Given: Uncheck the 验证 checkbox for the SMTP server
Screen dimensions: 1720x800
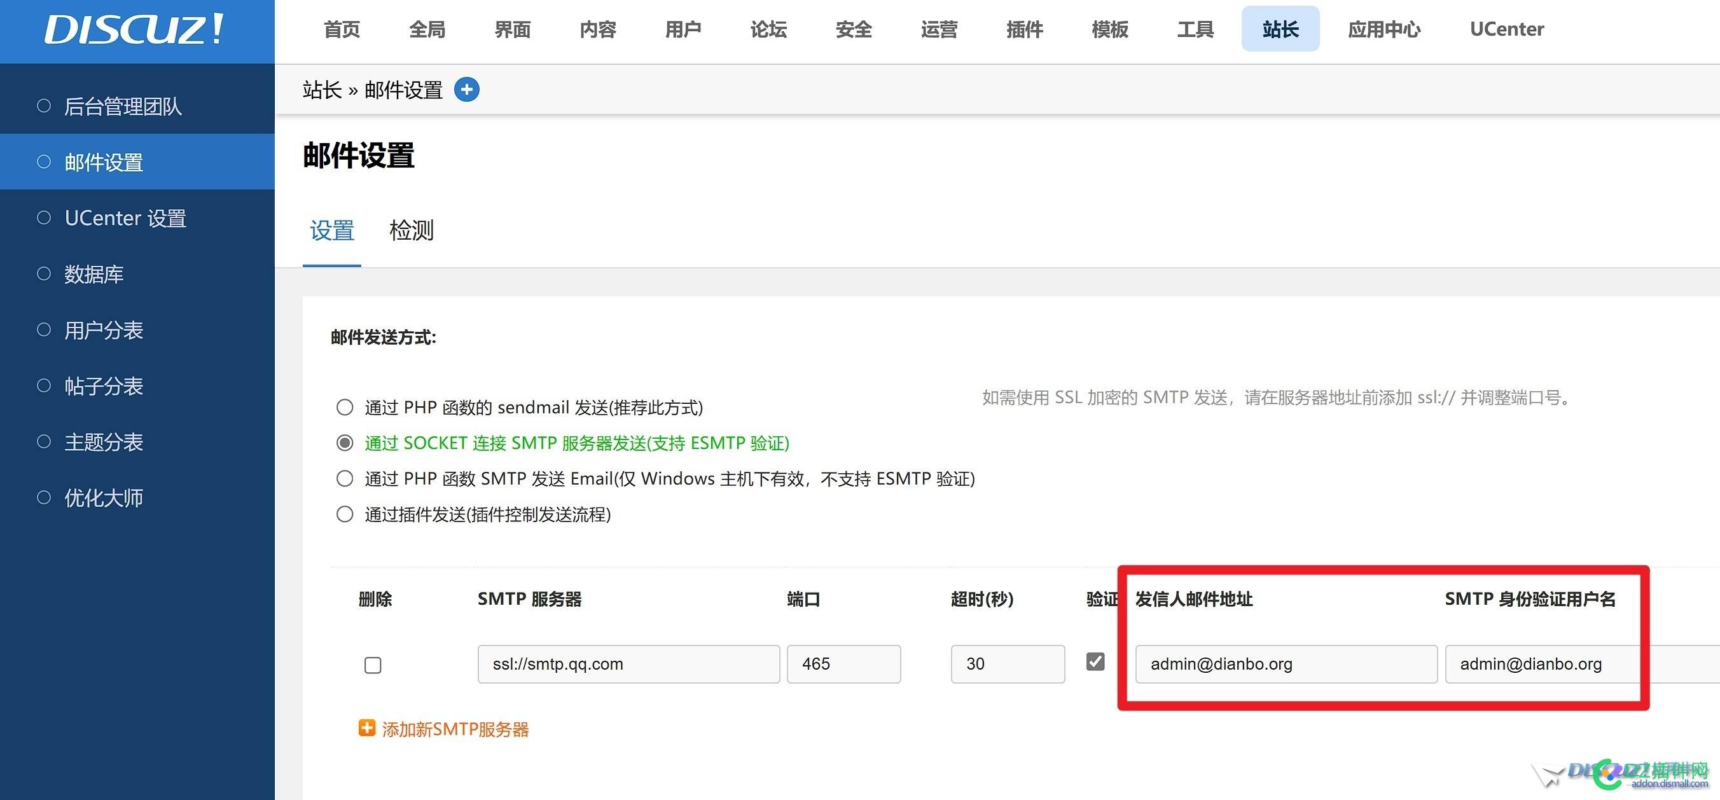Looking at the screenshot, I should point(1095,662).
